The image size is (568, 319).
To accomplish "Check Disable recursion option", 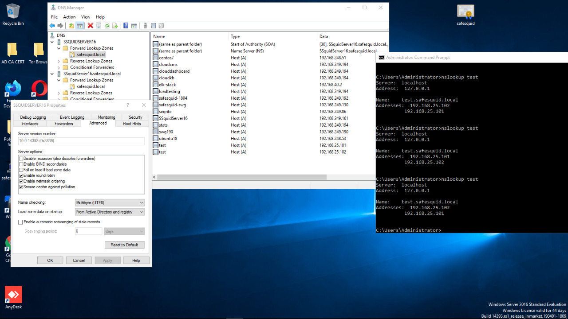I will 21,158.
